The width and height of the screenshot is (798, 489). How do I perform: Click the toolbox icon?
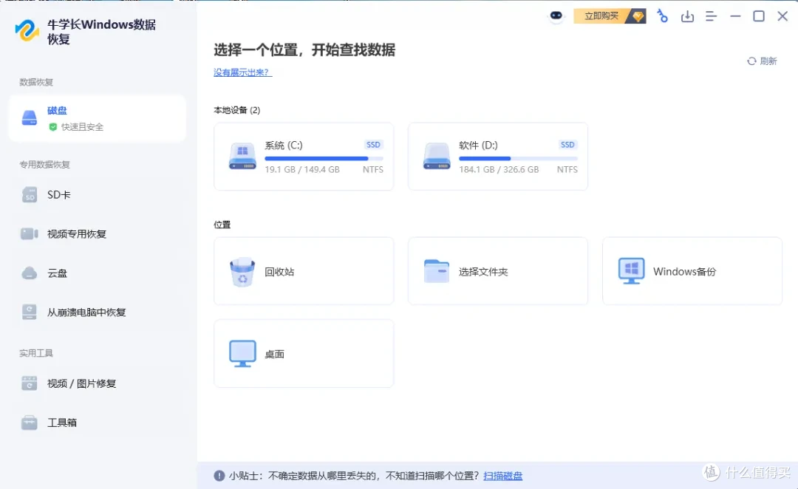(x=30, y=423)
